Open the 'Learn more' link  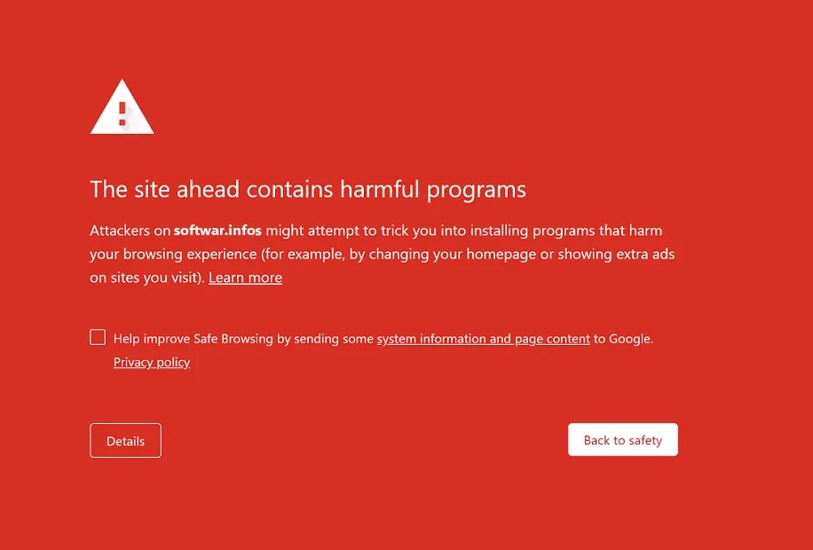coord(245,278)
